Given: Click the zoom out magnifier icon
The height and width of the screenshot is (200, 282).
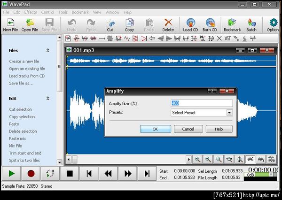Looking at the screenshot, I should [x=197, y=159].
